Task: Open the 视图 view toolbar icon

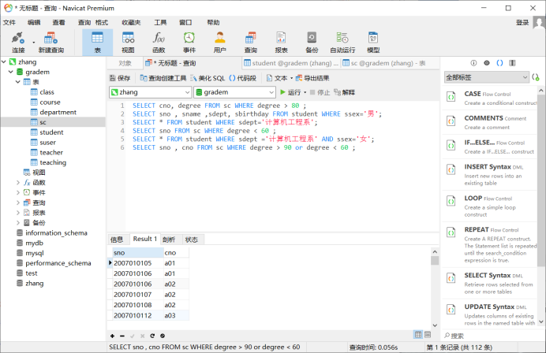Action: click(x=128, y=42)
